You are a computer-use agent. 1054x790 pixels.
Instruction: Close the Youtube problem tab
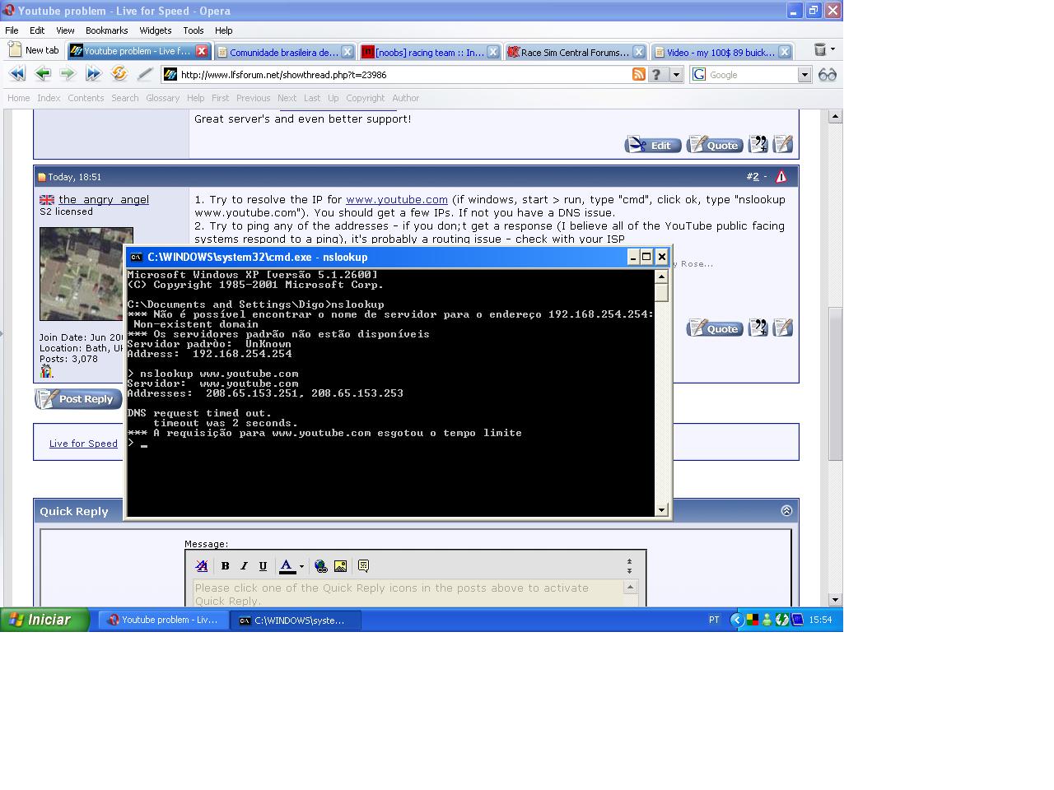(x=202, y=51)
